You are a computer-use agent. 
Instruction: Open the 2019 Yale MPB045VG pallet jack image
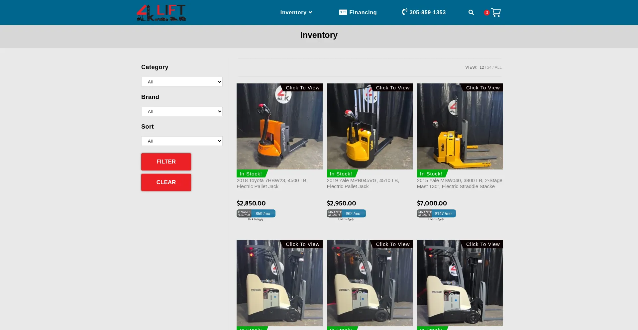coord(370,126)
